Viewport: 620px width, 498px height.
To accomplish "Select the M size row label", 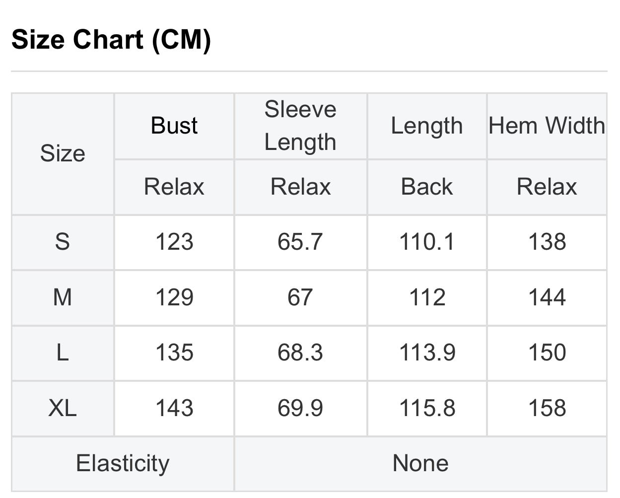I will [63, 297].
